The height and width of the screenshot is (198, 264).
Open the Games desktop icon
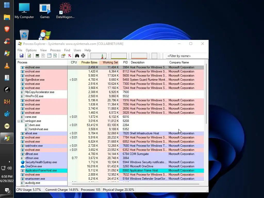pos(45,10)
